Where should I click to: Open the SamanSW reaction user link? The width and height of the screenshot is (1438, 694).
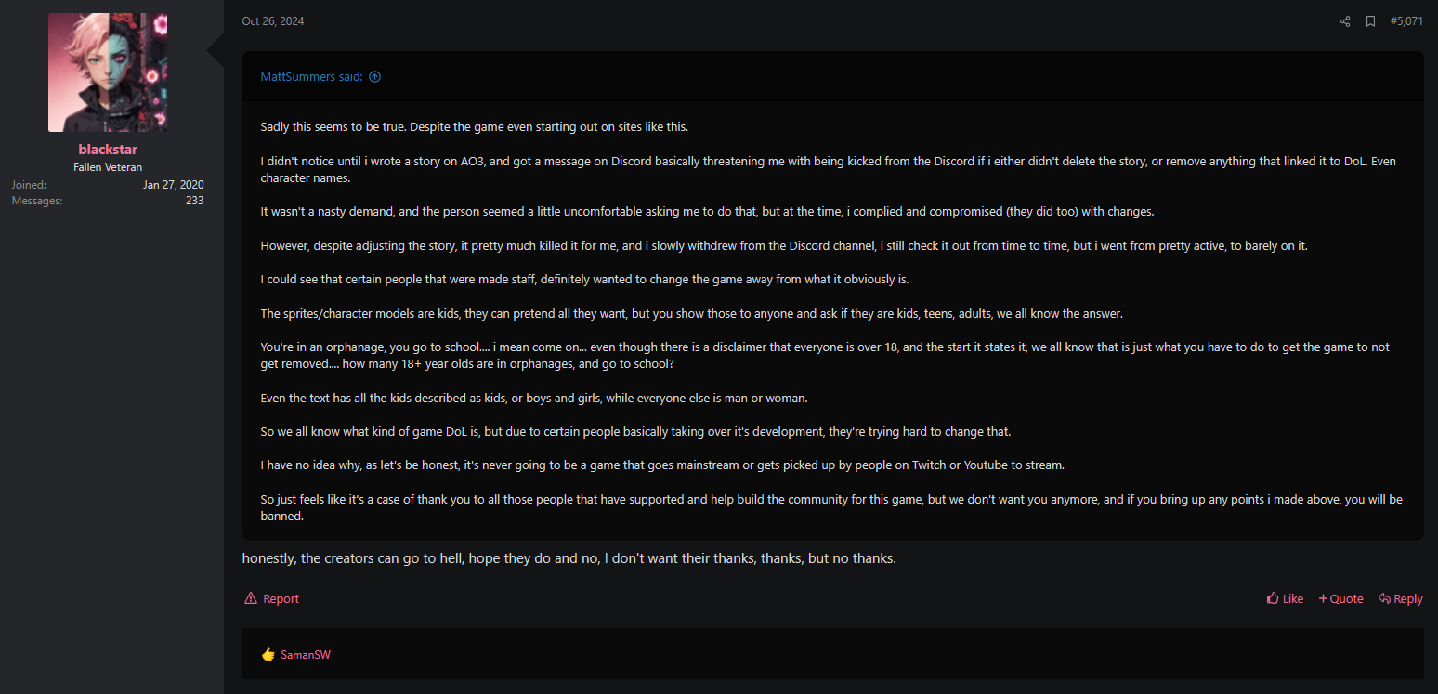[x=306, y=655]
